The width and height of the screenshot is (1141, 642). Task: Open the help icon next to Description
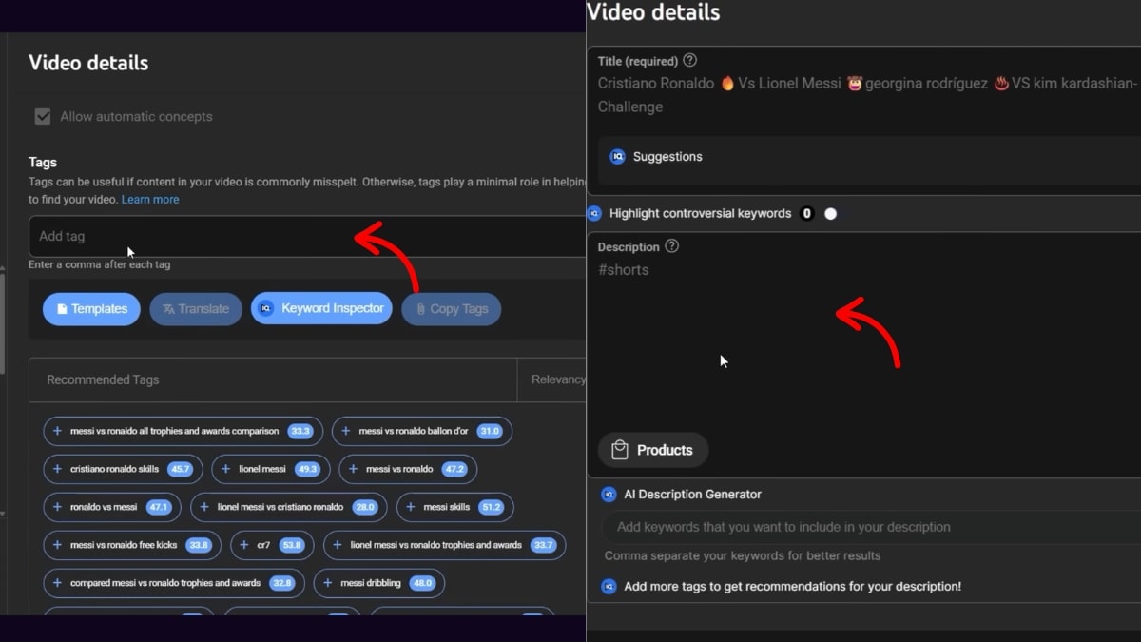click(x=671, y=245)
